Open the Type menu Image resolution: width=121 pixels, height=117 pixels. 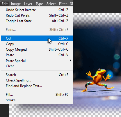click(x=39, y=4)
